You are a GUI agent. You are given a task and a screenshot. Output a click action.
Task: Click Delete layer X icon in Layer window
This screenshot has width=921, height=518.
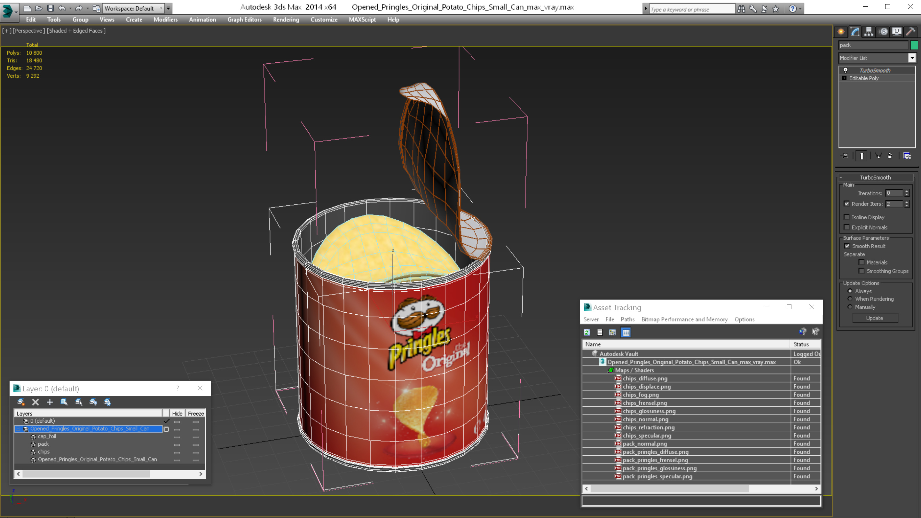[35, 402]
